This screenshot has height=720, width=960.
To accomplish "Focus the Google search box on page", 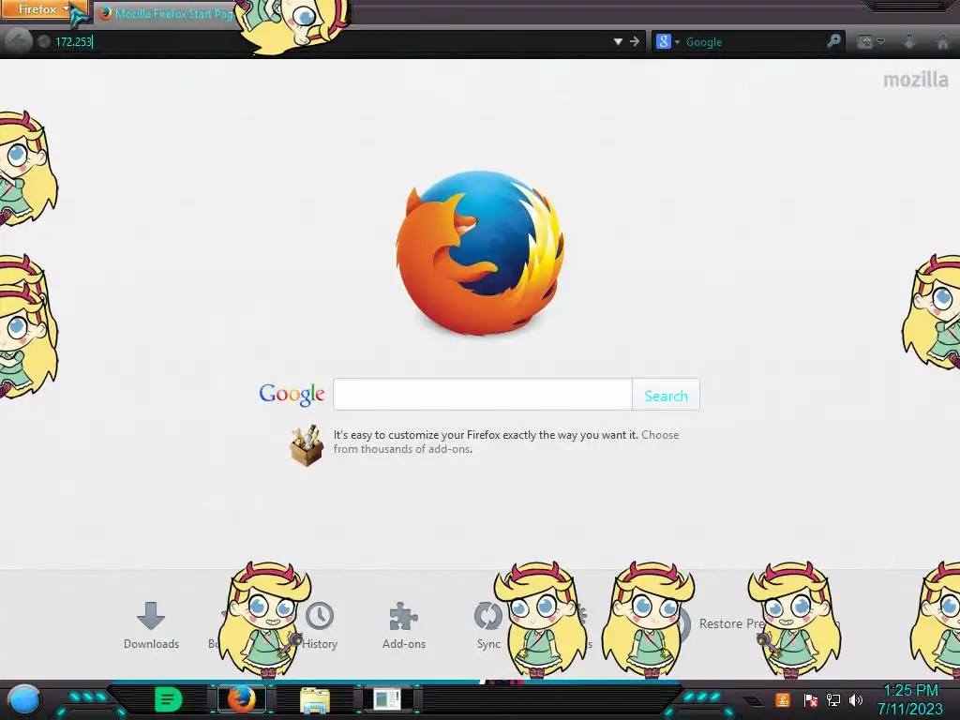I will tap(483, 395).
